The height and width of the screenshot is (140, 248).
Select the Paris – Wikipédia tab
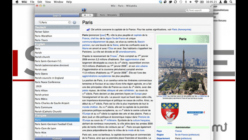[x=108, y=15]
